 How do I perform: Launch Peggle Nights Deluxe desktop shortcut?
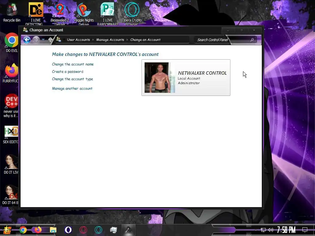(84, 14)
